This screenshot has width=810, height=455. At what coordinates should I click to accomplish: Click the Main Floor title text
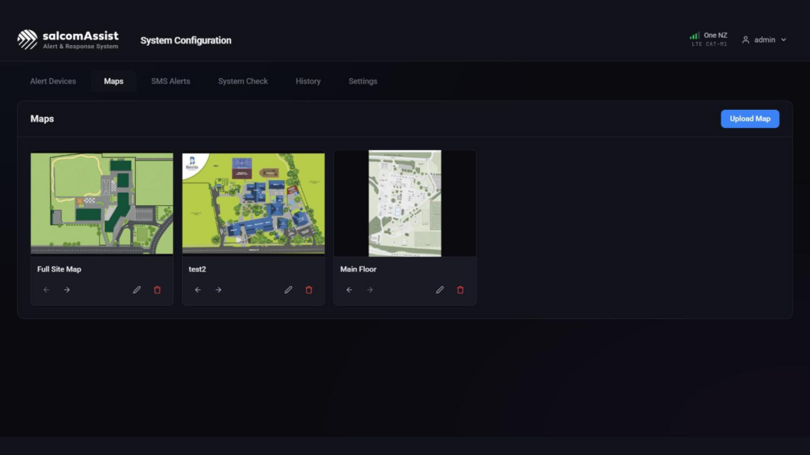click(x=358, y=269)
